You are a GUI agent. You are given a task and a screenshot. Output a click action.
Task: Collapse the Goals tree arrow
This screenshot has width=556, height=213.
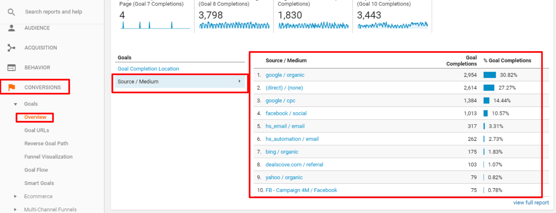(15, 104)
